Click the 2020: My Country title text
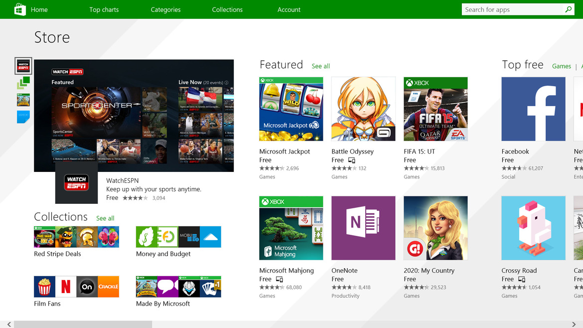 pyautogui.click(x=429, y=270)
